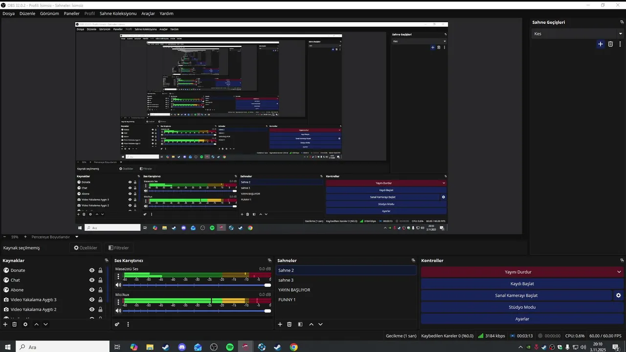
Task: Add a scene transition with plus icon
Action: pyautogui.click(x=601, y=44)
